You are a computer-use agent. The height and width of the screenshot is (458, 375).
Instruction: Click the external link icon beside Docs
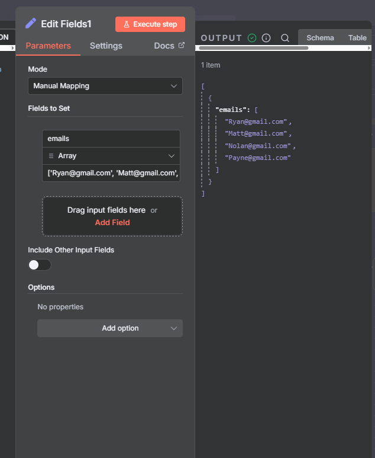[x=182, y=46]
